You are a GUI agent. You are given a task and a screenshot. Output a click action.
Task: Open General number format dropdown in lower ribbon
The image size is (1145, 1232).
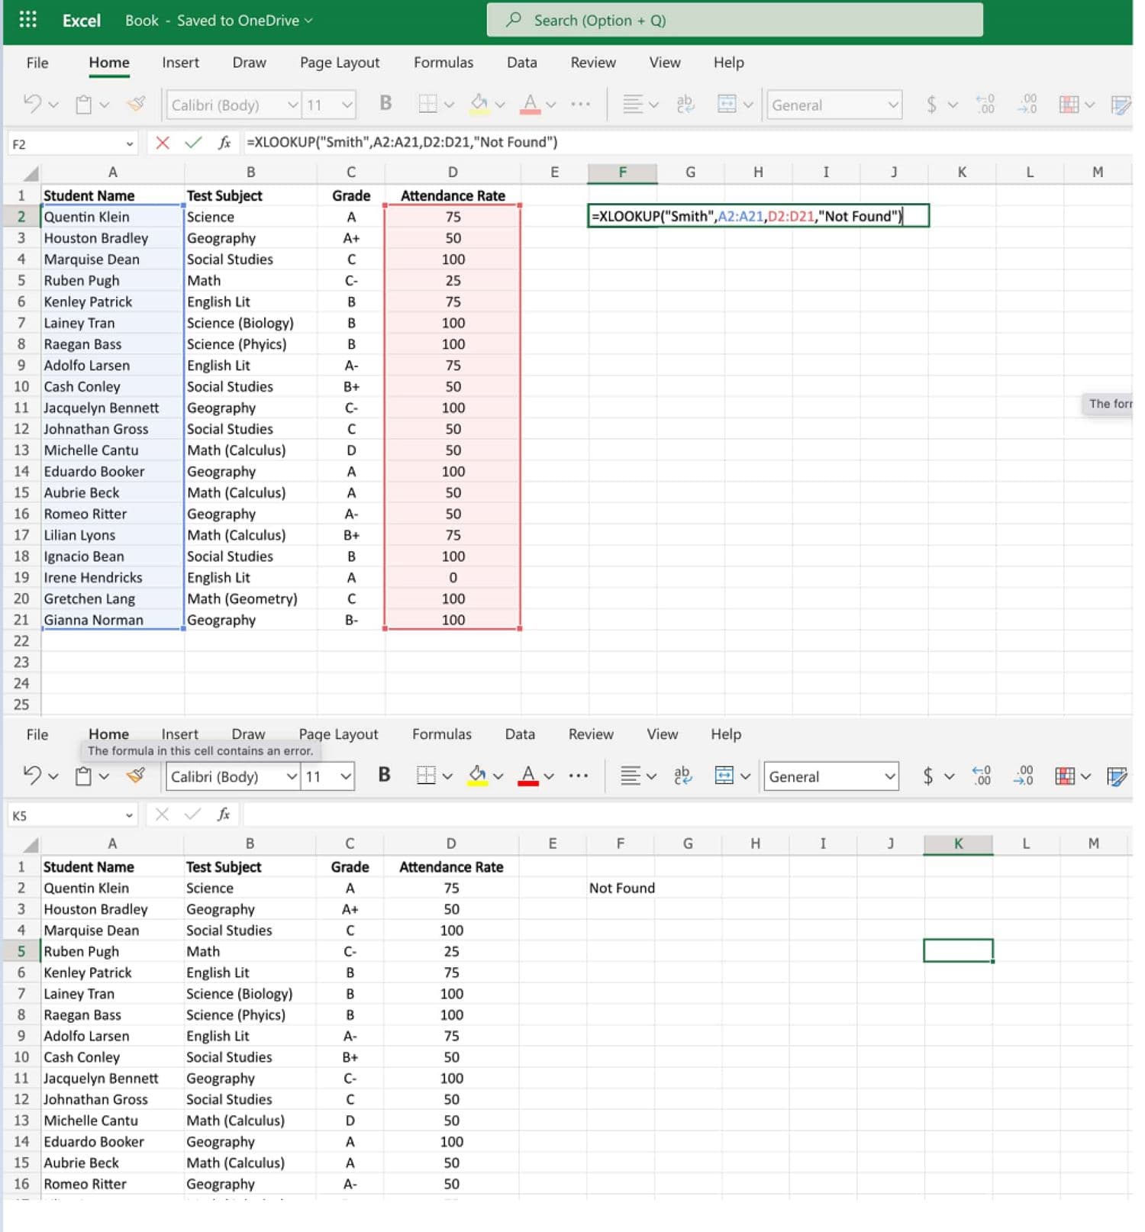point(889,776)
